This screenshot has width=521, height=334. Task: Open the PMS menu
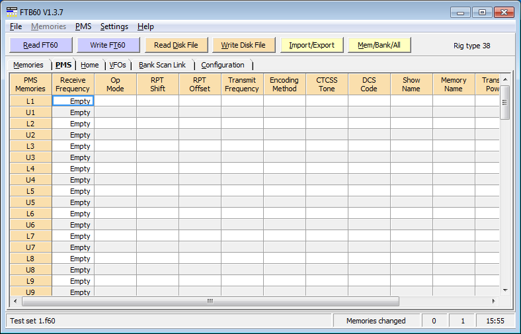click(x=83, y=26)
